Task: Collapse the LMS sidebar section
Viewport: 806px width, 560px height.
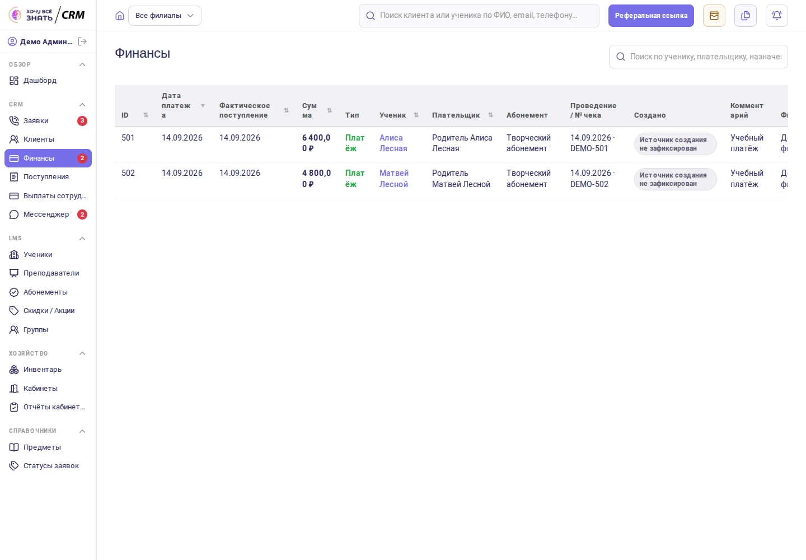Action: coord(82,239)
